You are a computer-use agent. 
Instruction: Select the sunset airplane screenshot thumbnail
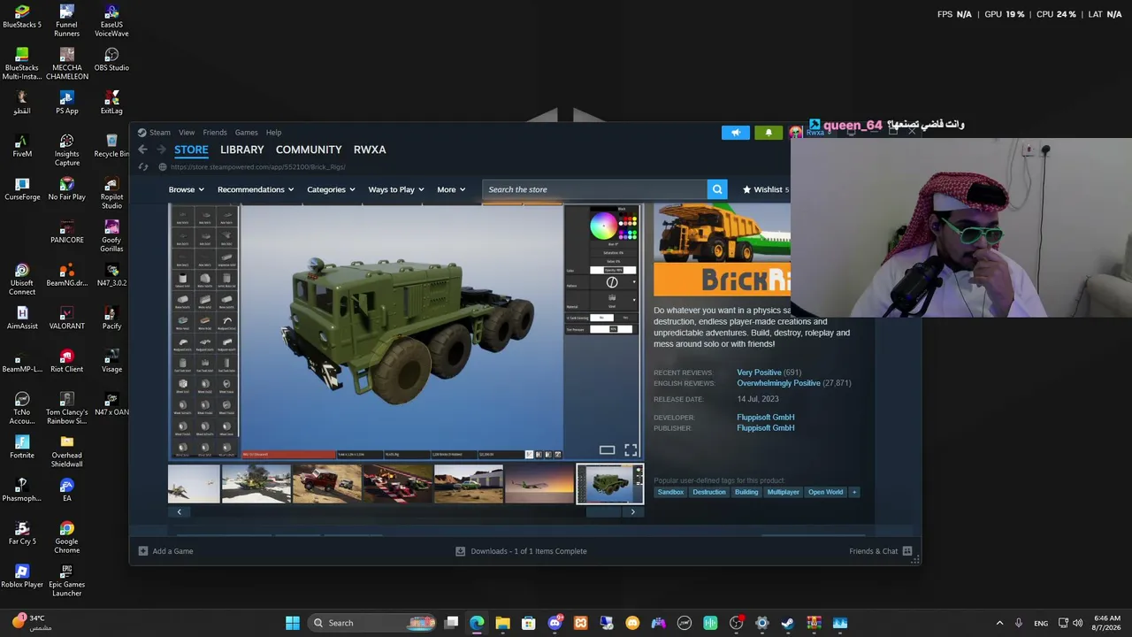(x=539, y=484)
